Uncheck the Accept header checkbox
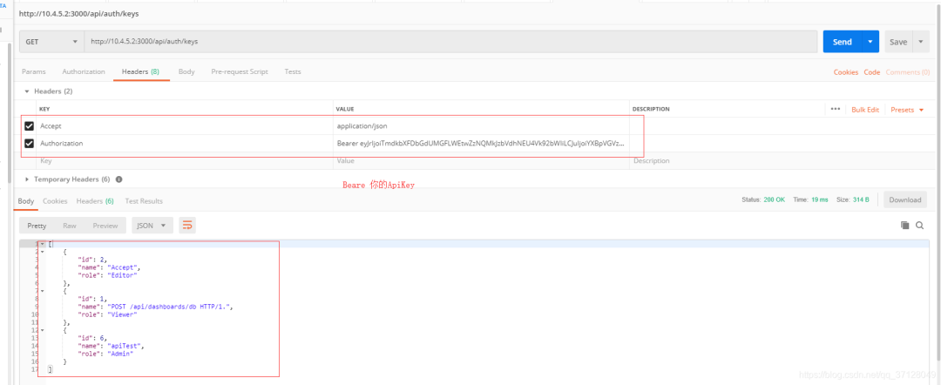The image size is (941, 385). [29, 126]
